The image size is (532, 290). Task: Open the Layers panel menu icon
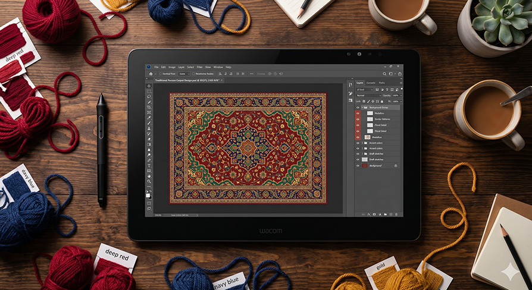click(x=401, y=83)
